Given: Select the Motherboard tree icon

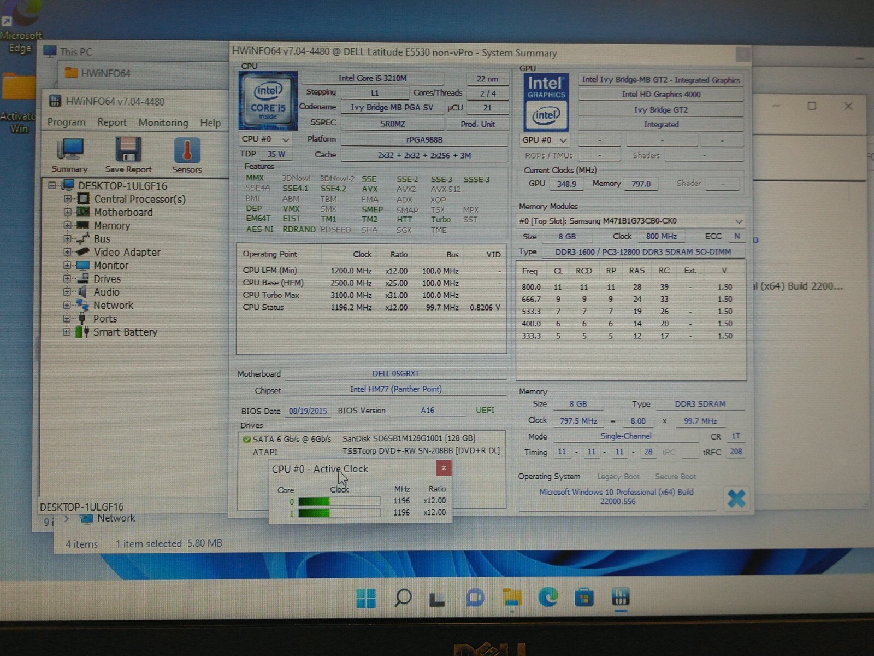Looking at the screenshot, I should click(83, 212).
